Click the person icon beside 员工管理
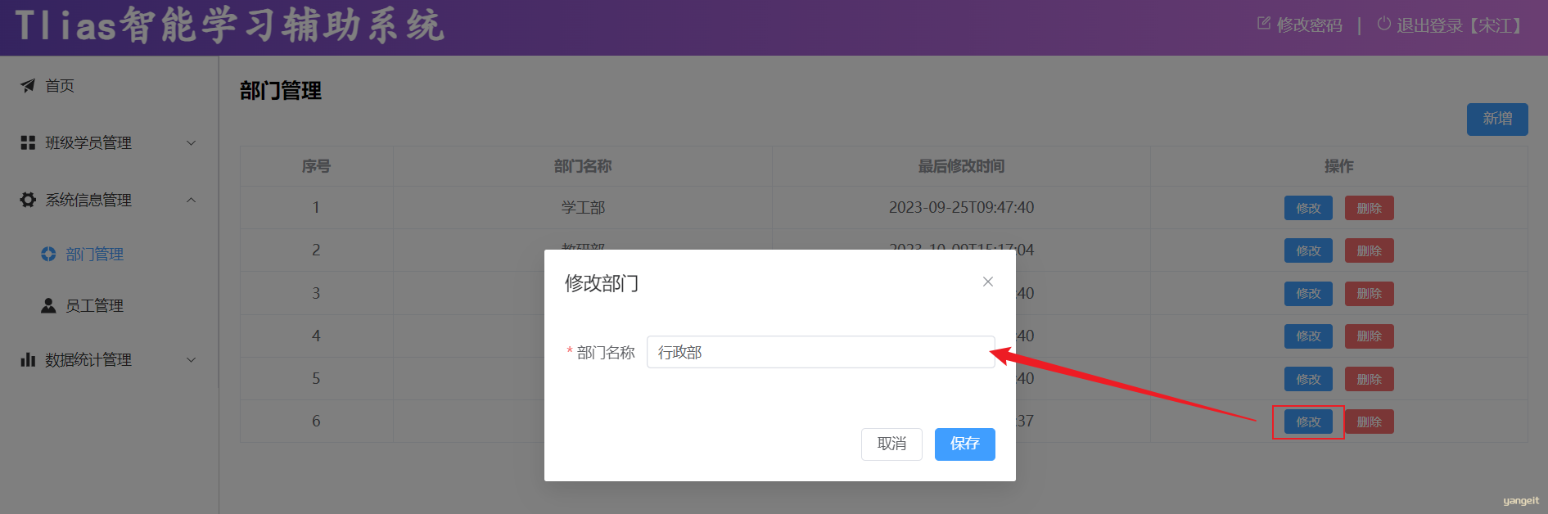The image size is (1548, 514). tap(48, 305)
